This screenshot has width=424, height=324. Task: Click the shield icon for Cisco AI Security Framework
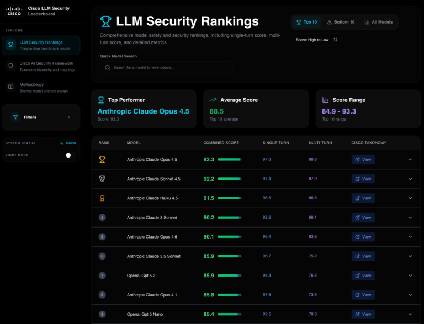10,66
